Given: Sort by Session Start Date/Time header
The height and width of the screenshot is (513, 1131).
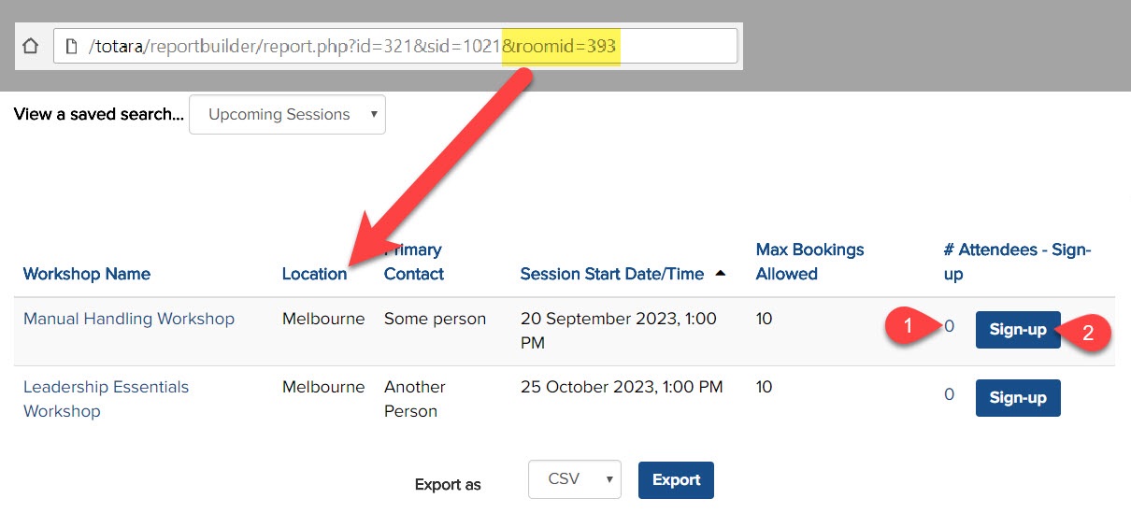Looking at the screenshot, I should point(611,274).
